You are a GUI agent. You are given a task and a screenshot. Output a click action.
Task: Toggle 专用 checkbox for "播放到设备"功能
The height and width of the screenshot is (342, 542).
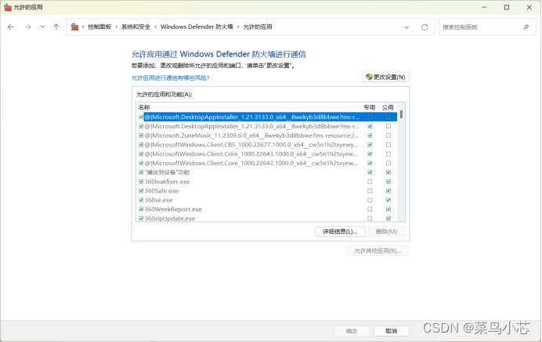(370, 172)
